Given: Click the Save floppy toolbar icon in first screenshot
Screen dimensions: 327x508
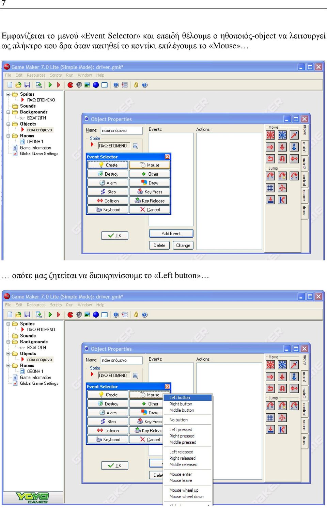Looking at the screenshot, I should pos(27,85).
